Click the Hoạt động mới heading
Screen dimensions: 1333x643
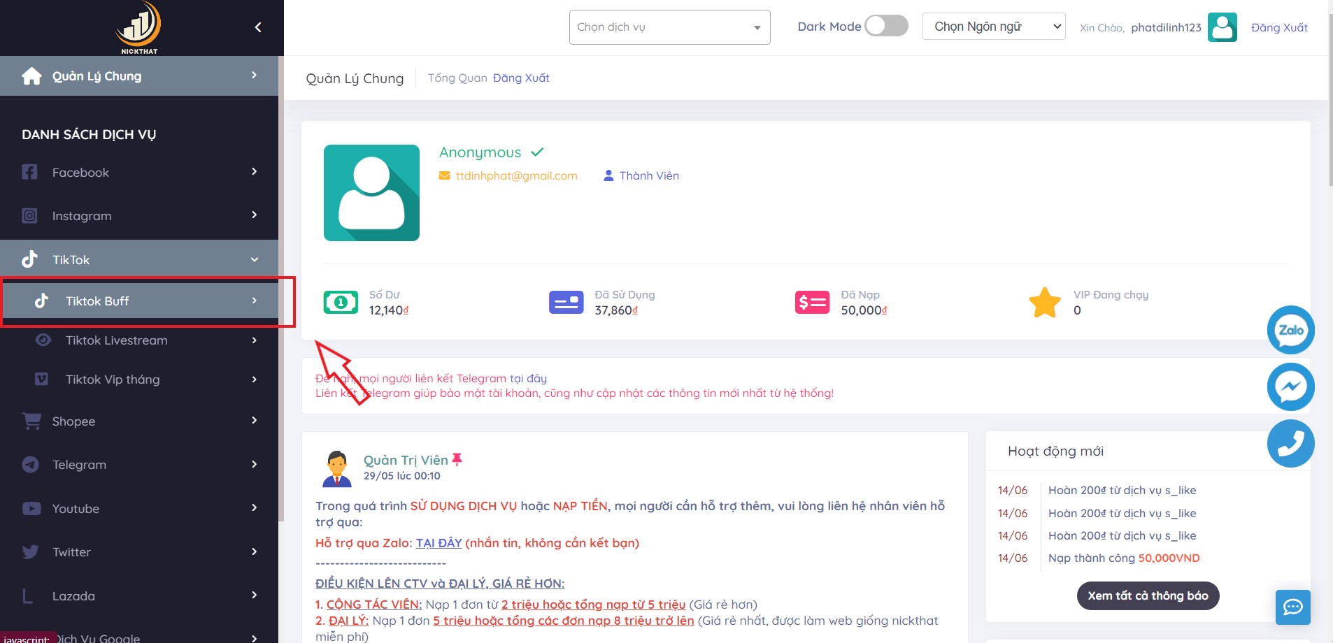(x=1055, y=451)
